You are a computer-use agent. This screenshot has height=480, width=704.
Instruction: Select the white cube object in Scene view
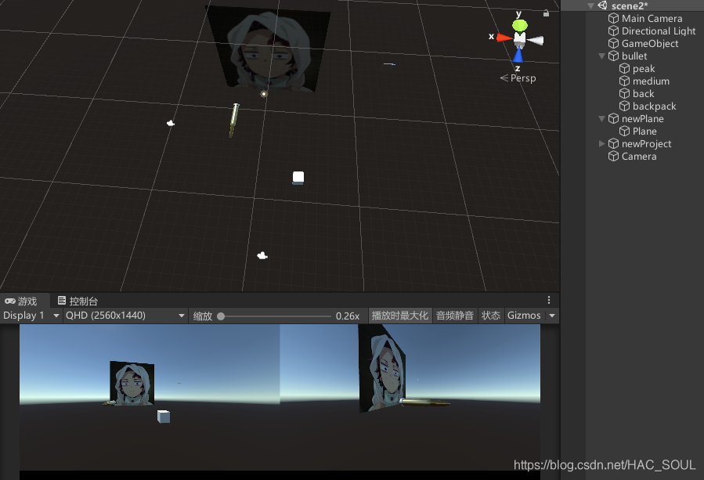(x=298, y=178)
